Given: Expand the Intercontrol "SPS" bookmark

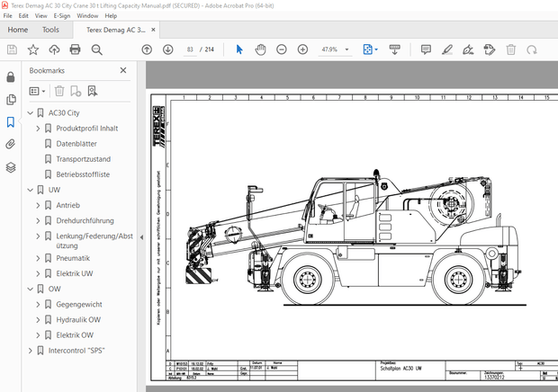Looking at the screenshot, I should [x=31, y=351].
